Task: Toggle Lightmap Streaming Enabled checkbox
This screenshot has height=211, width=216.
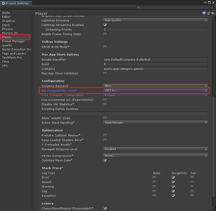Action: (105, 25)
